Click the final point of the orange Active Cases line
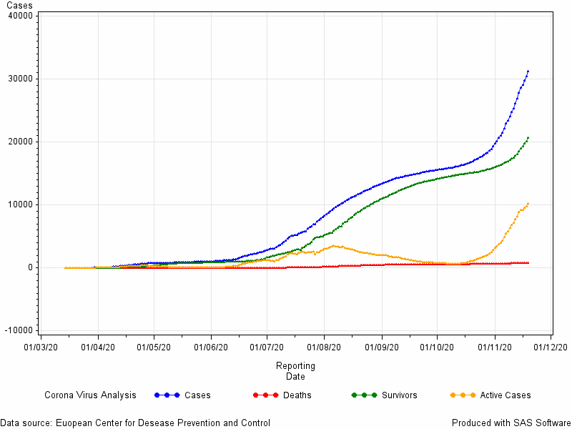This screenshot has width=572, height=429. (528, 204)
